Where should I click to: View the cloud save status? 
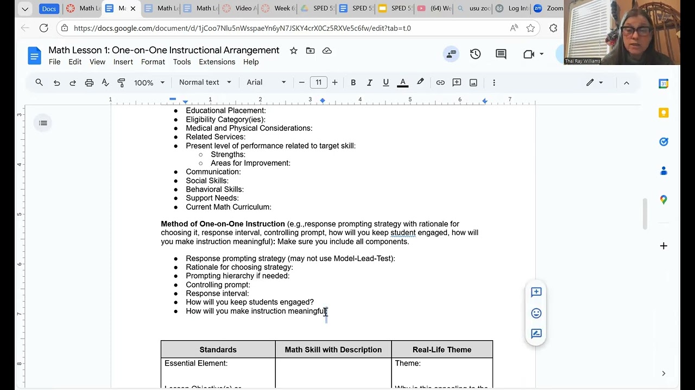tap(327, 50)
